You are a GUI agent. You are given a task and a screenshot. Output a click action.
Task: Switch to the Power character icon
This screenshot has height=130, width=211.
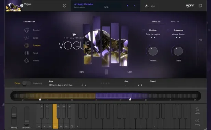tap(27, 53)
